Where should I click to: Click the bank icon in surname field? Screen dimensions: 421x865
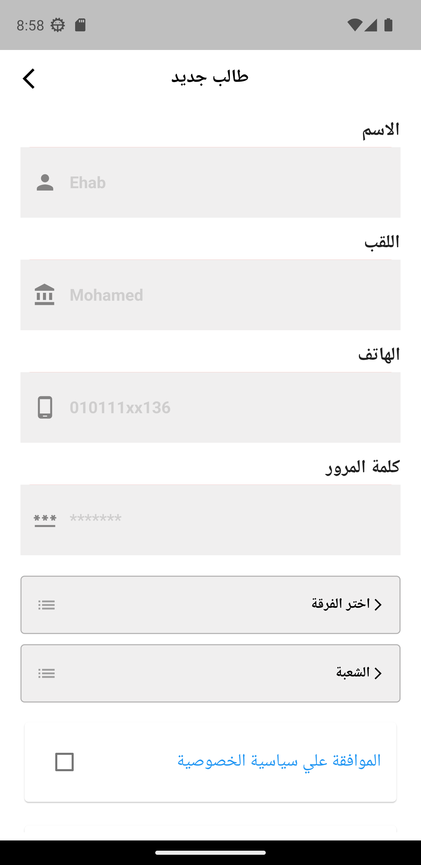44,295
